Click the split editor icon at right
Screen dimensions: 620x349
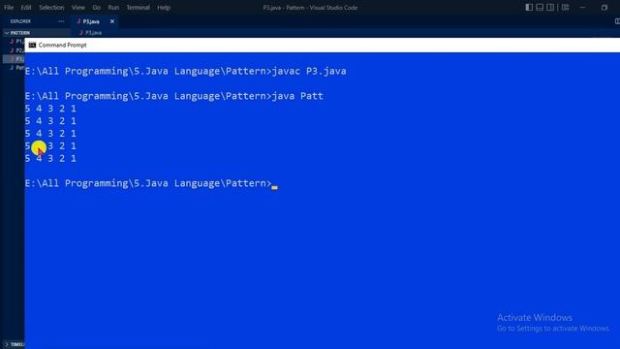(617, 21)
